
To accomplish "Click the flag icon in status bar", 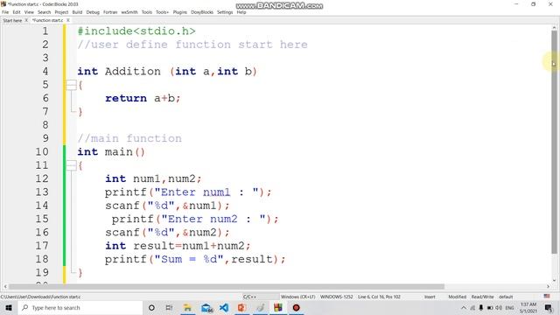I will 547,297.
